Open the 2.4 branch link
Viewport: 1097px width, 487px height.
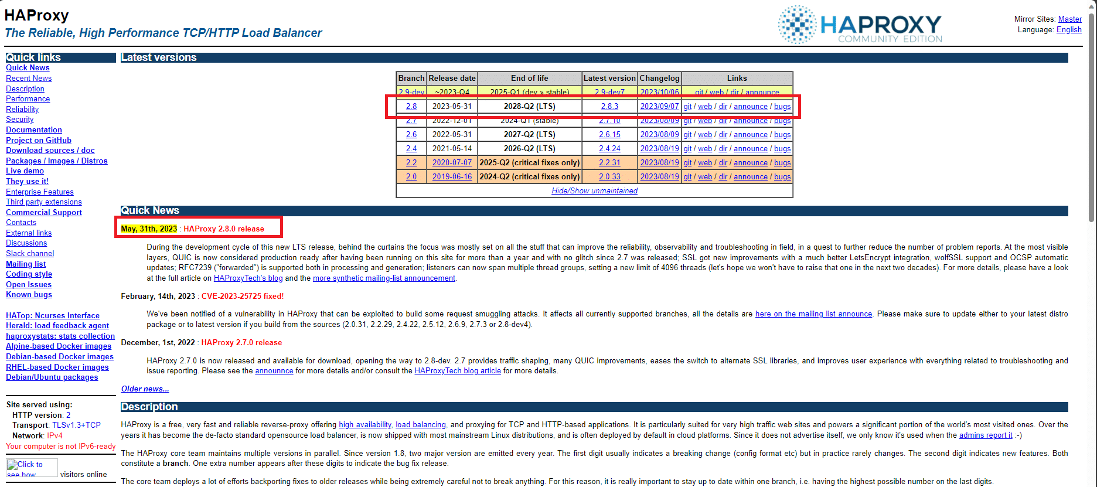pos(411,148)
